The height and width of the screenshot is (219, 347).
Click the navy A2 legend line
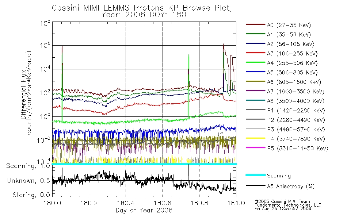point(256,43)
